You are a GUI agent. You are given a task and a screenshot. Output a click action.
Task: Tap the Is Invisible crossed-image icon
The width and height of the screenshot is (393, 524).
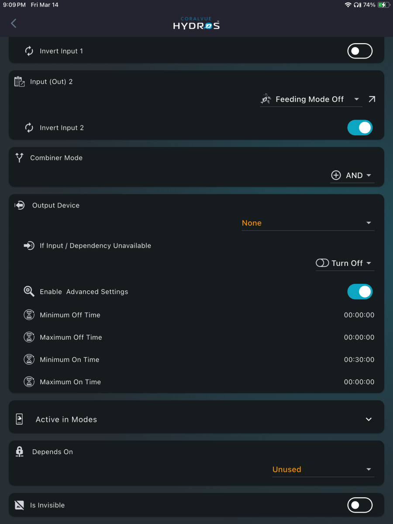pyautogui.click(x=20, y=505)
